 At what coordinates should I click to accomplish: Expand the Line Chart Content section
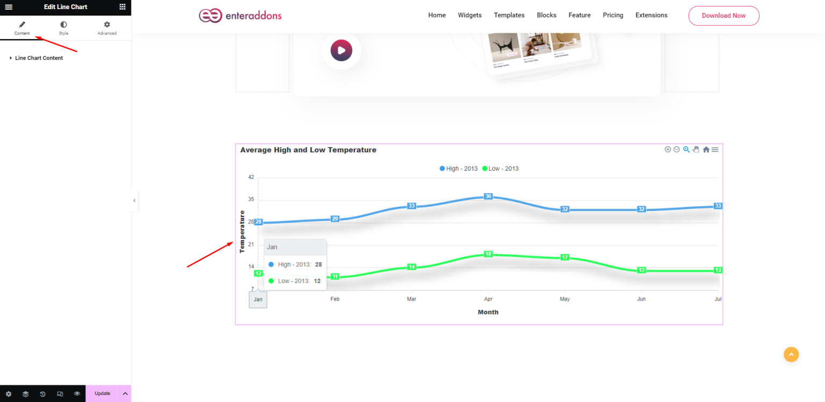click(39, 57)
